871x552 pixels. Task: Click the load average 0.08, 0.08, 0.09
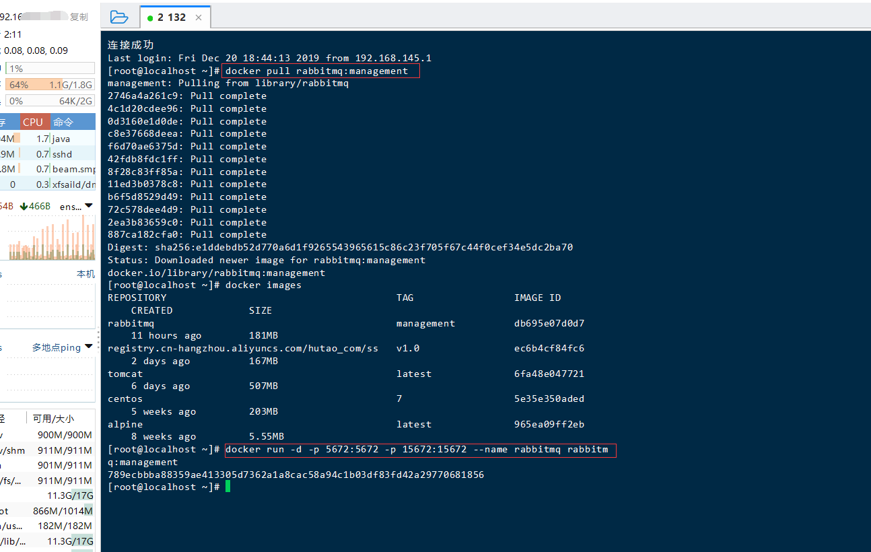(36, 50)
